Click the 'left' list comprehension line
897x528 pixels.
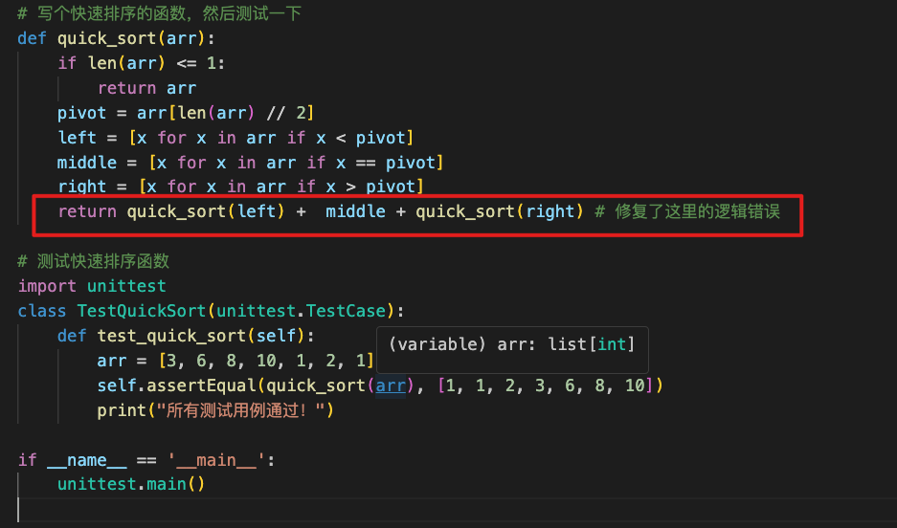(x=235, y=138)
